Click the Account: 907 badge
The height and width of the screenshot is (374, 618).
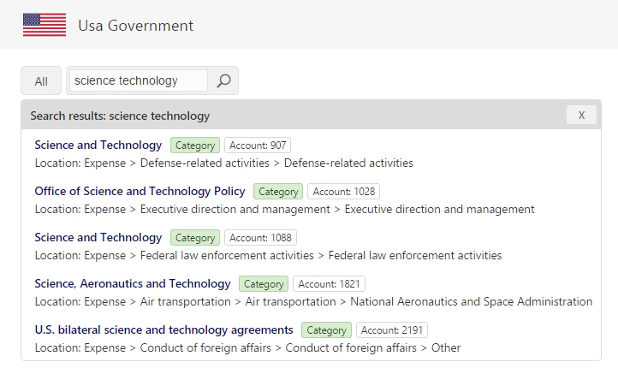coord(258,145)
